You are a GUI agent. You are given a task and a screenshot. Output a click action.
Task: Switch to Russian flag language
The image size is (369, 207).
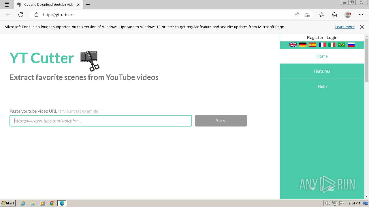coord(351,45)
